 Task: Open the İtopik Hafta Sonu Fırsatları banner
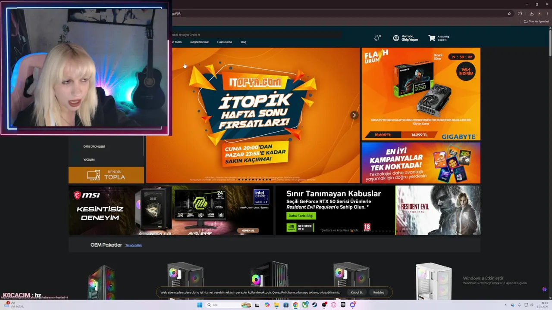coord(253,115)
